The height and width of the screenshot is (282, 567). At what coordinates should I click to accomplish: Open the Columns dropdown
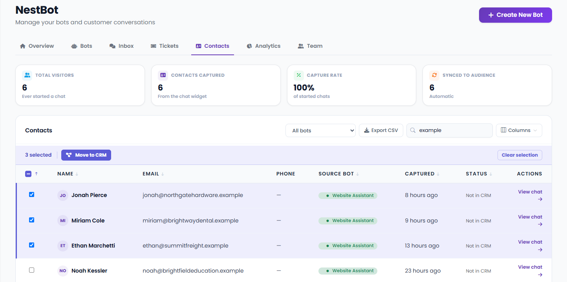tap(519, 130)
